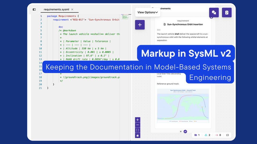
Task: Click 'package Requirements' on line 1
Action: click(x=61, y=16)
